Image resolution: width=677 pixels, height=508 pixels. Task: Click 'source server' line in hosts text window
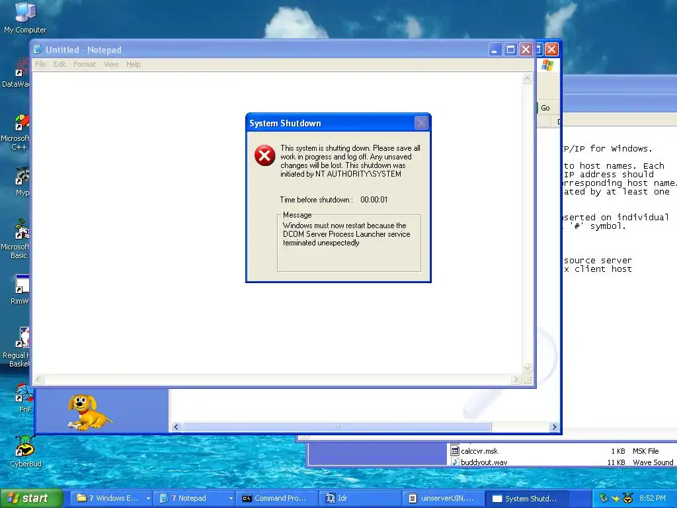[x=598, y=261]
